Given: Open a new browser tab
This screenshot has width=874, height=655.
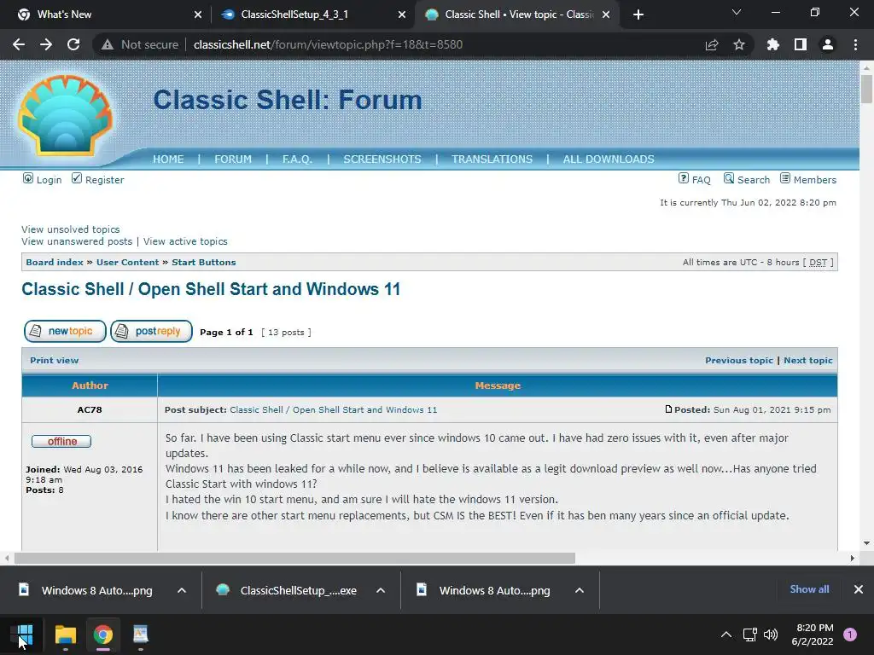Looking at the screenshot, I should (638, 14).
